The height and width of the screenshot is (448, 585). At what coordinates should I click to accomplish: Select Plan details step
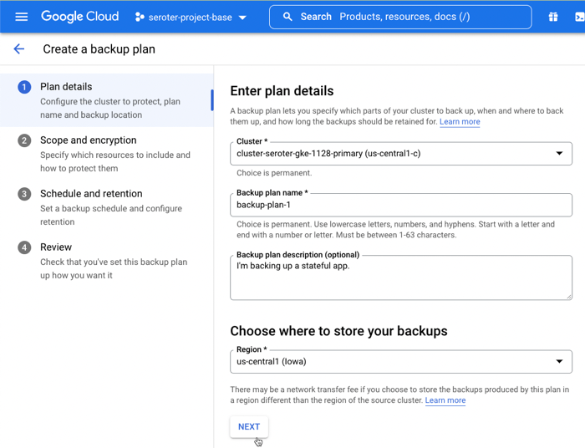click(66, 87)
